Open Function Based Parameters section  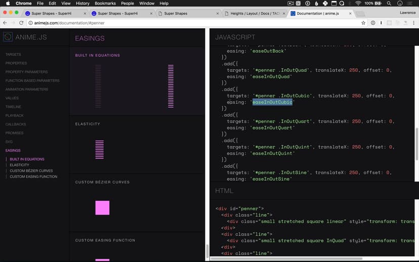coord(32,80)
